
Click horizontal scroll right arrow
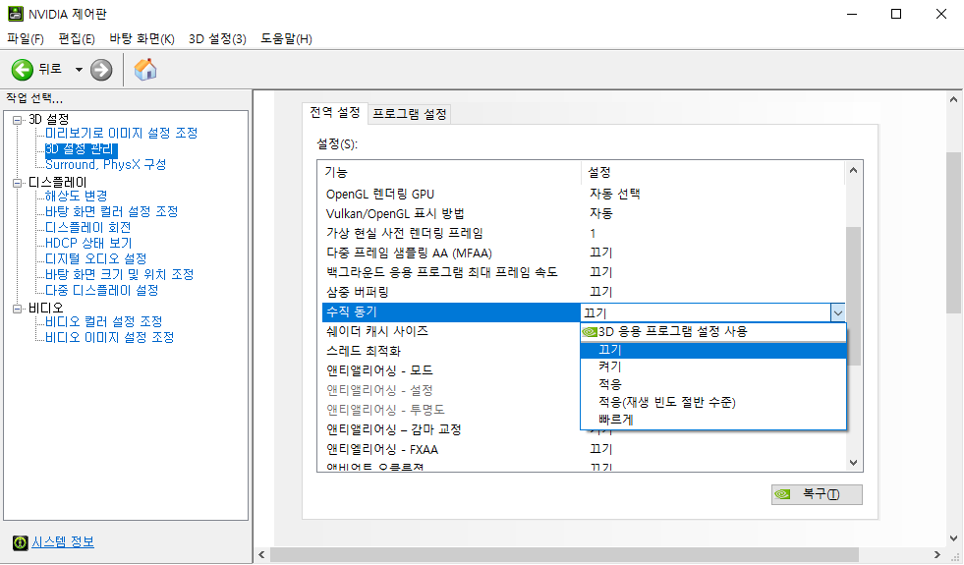(x=936, y=554)
